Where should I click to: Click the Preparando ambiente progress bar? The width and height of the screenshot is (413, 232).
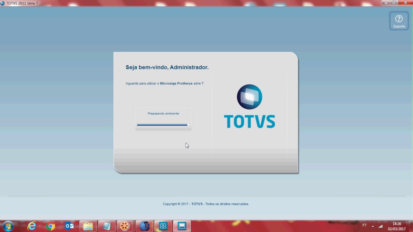(x=163, y=125)
